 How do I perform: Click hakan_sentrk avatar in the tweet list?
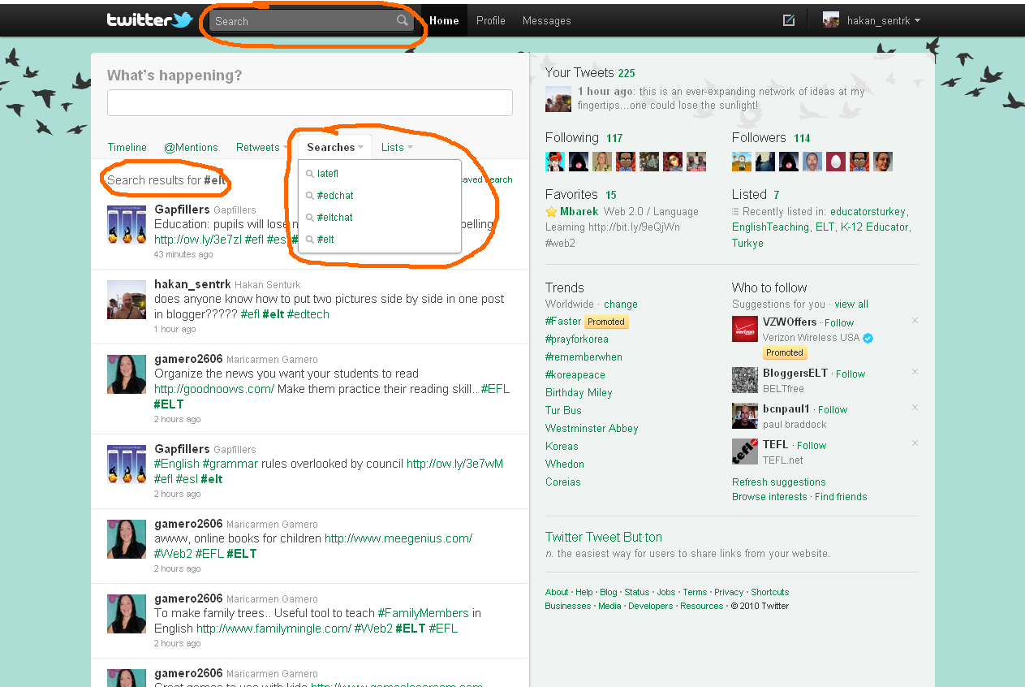click(127, 299)
